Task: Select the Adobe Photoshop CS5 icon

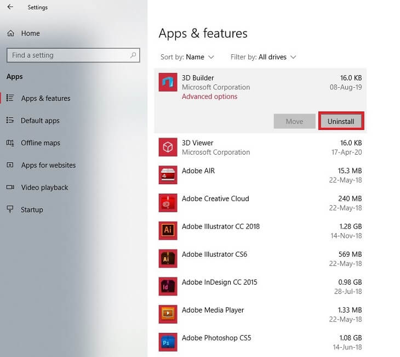Action: click(167, 342)
